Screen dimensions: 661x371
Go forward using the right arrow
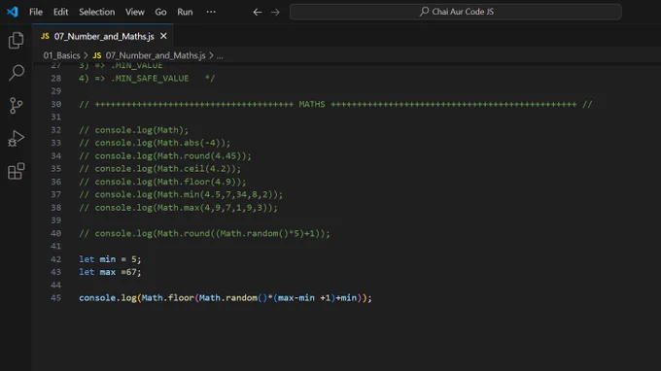275,12
